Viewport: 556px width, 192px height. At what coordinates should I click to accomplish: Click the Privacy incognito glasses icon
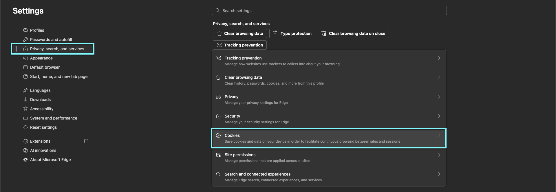[218, 97]
